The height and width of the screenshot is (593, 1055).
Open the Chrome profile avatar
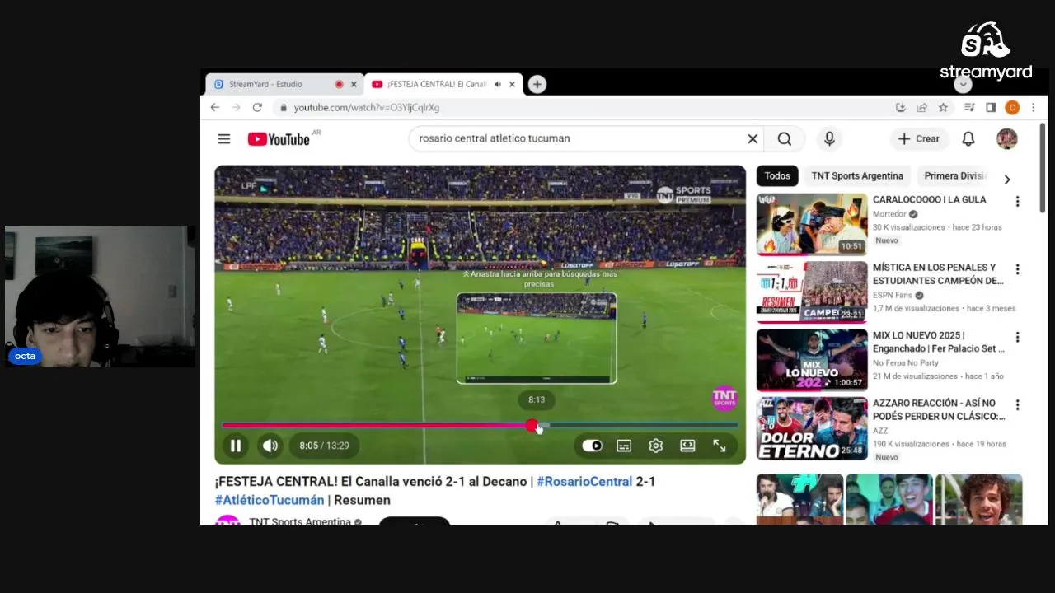[1012, 108]
